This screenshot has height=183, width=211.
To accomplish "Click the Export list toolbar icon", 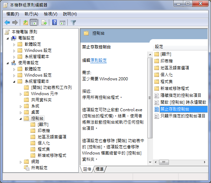I will (44, 22).
